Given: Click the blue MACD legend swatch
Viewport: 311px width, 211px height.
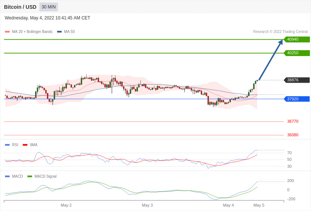Looking at the screenshot, I should coord(7,177).
